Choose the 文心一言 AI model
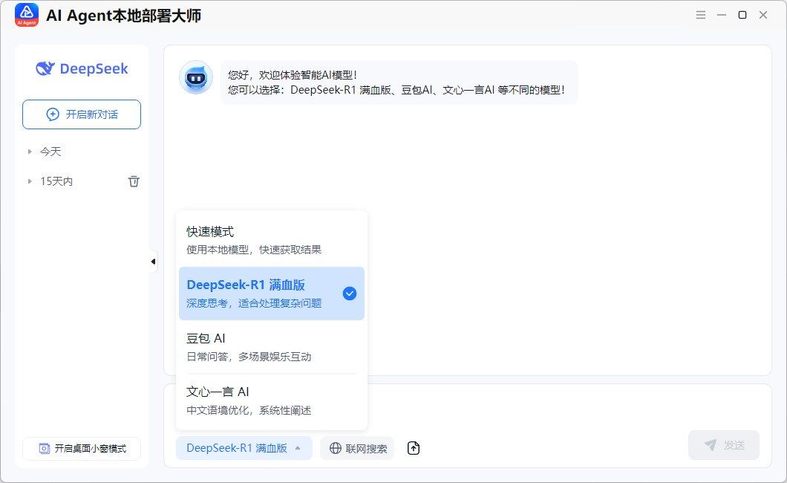Image resolution: width=787 pixels, height=483 pixels. click(272, 401)
